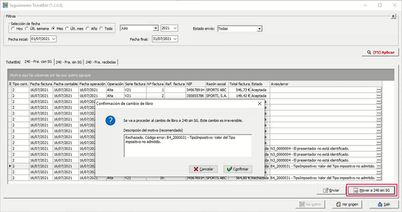Click the disabled Ver online button
The image size is (402, 212).
[310, 204]
